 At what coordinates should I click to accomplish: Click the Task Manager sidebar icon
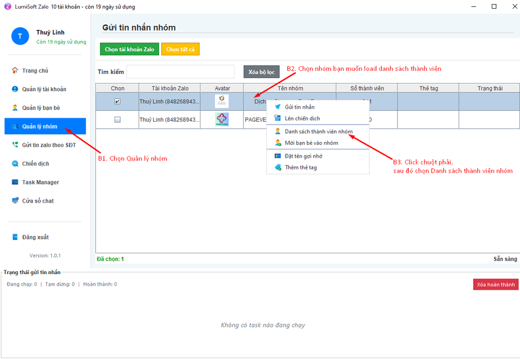[x=15, y=182]
